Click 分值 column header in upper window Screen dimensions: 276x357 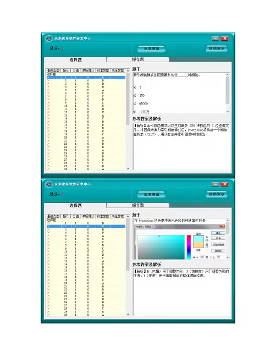tap(76, 70)
